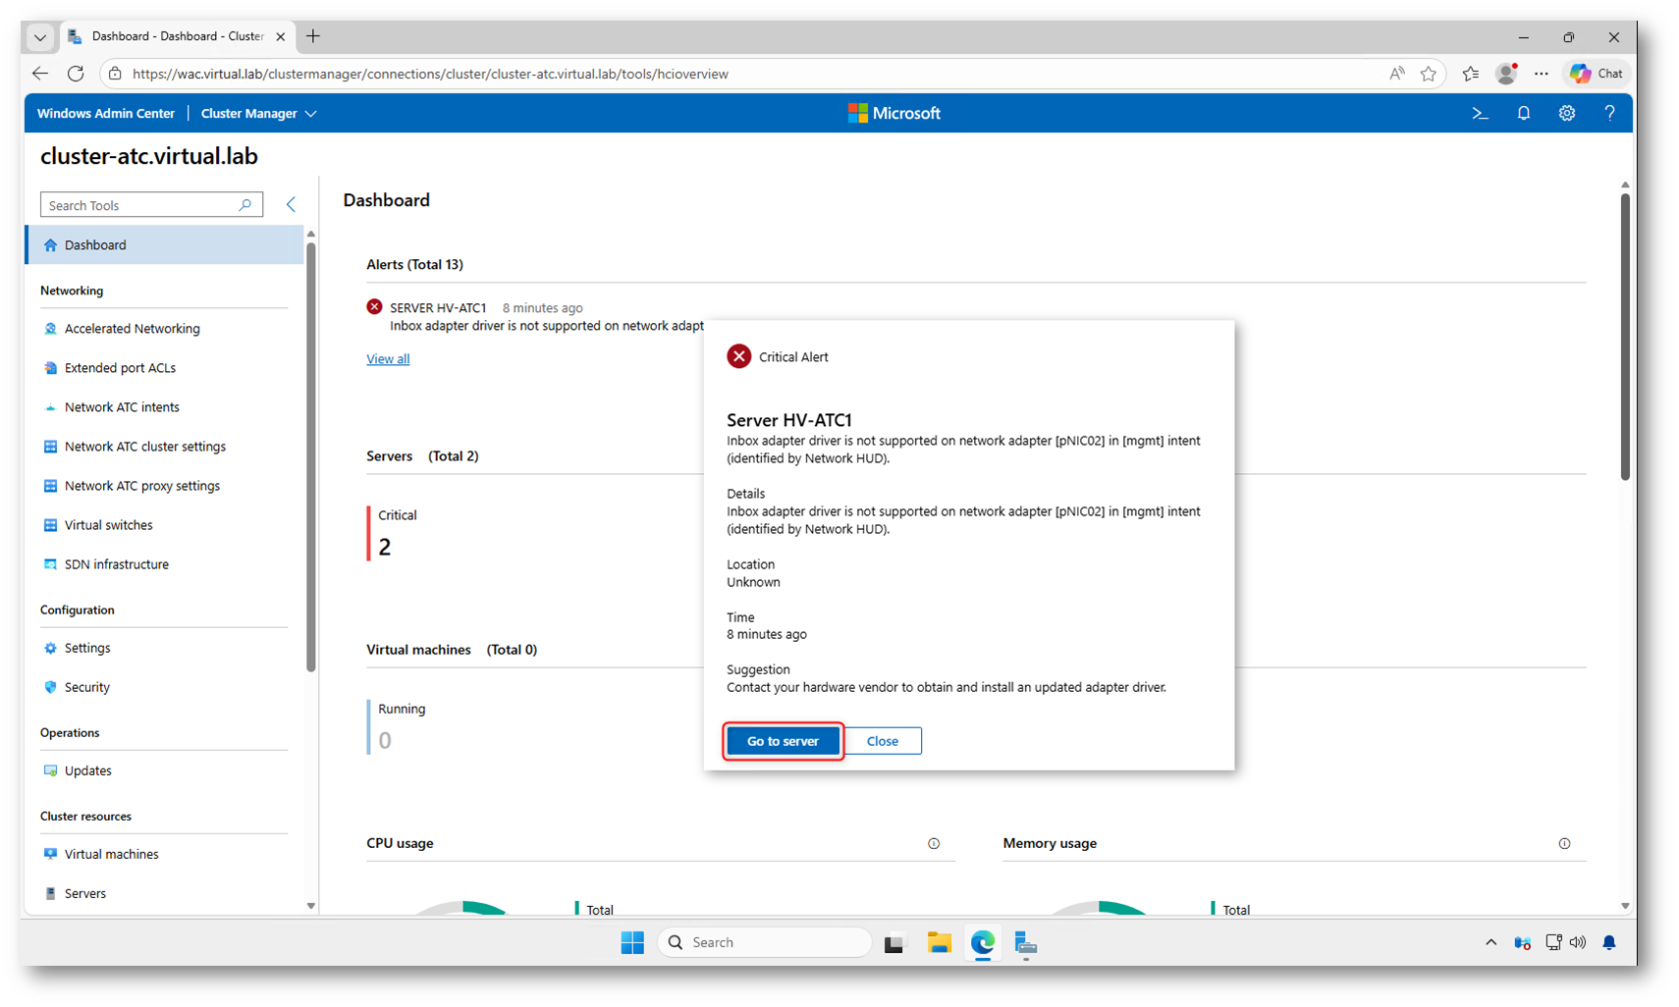1679x1007 pixels.
Task: Open File Explorer from the taskbar
Action: 939,943
